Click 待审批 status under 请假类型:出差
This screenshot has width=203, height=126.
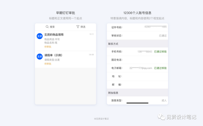48,64
